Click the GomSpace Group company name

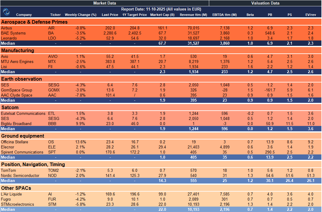(x=16, y=90)
